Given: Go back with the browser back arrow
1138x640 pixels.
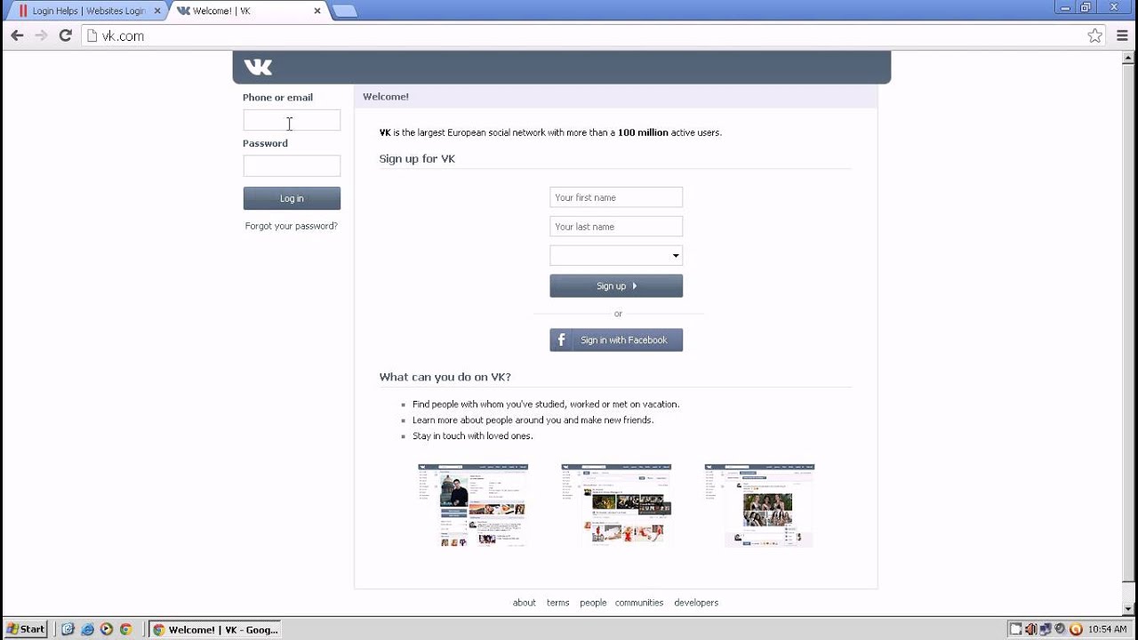Looking at the screenshot, I should [17, 36].
